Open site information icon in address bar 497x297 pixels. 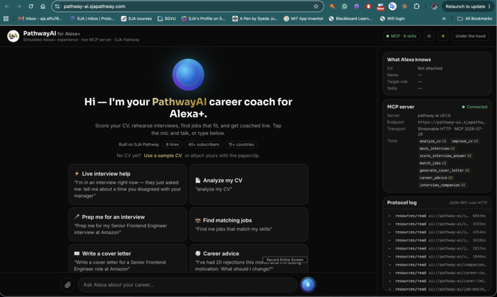pyautogui.click(x=57, y=6)
